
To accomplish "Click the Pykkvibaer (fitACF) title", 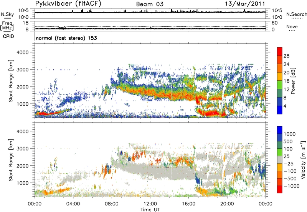I will coord(68,3).
